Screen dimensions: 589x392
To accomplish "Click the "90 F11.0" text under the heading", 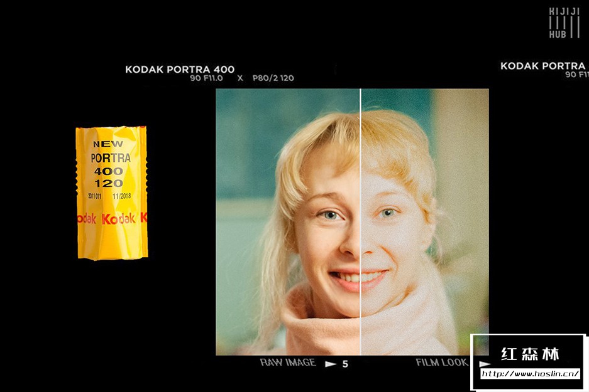I will (206, 78).
